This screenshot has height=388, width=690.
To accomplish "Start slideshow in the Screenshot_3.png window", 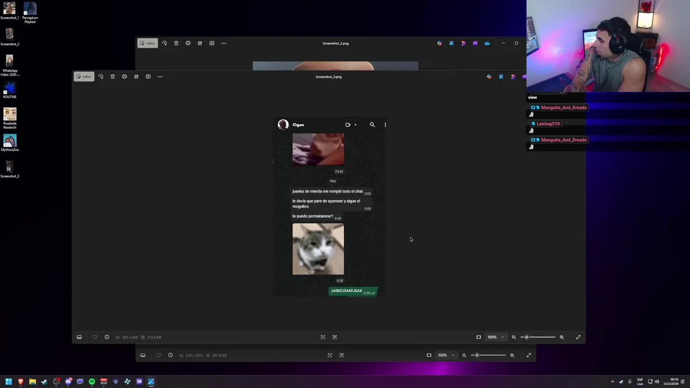I will [x=148, y=77].
